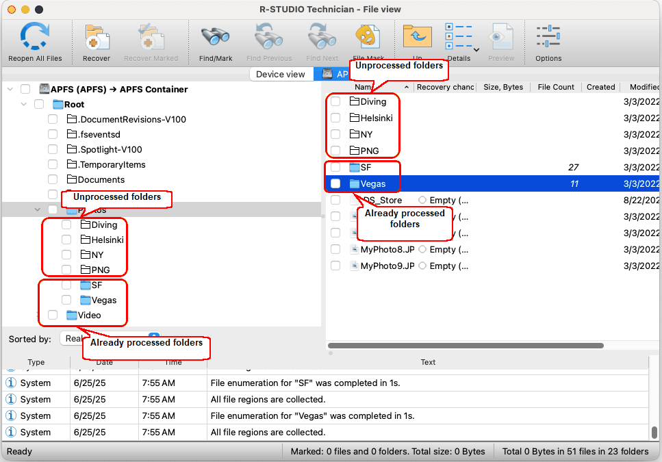
Task: Sort by File Count column header
Action: pos(556,87)
